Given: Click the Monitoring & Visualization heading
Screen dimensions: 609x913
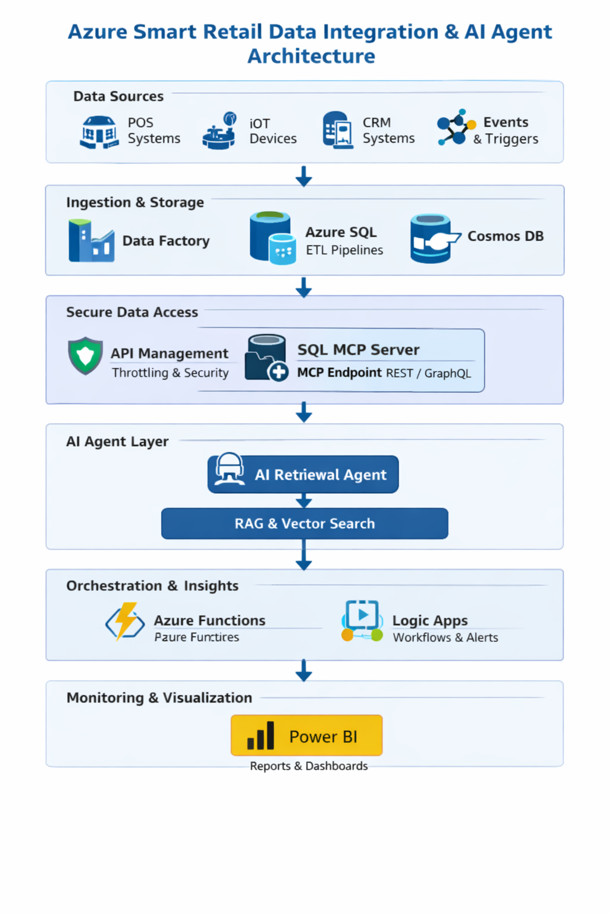Looking at the screenshot, I should [x=159, y=698].
